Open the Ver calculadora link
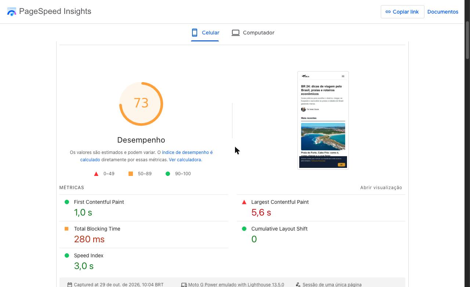This screenshot has height=287, width=470. tap(185, 159)
